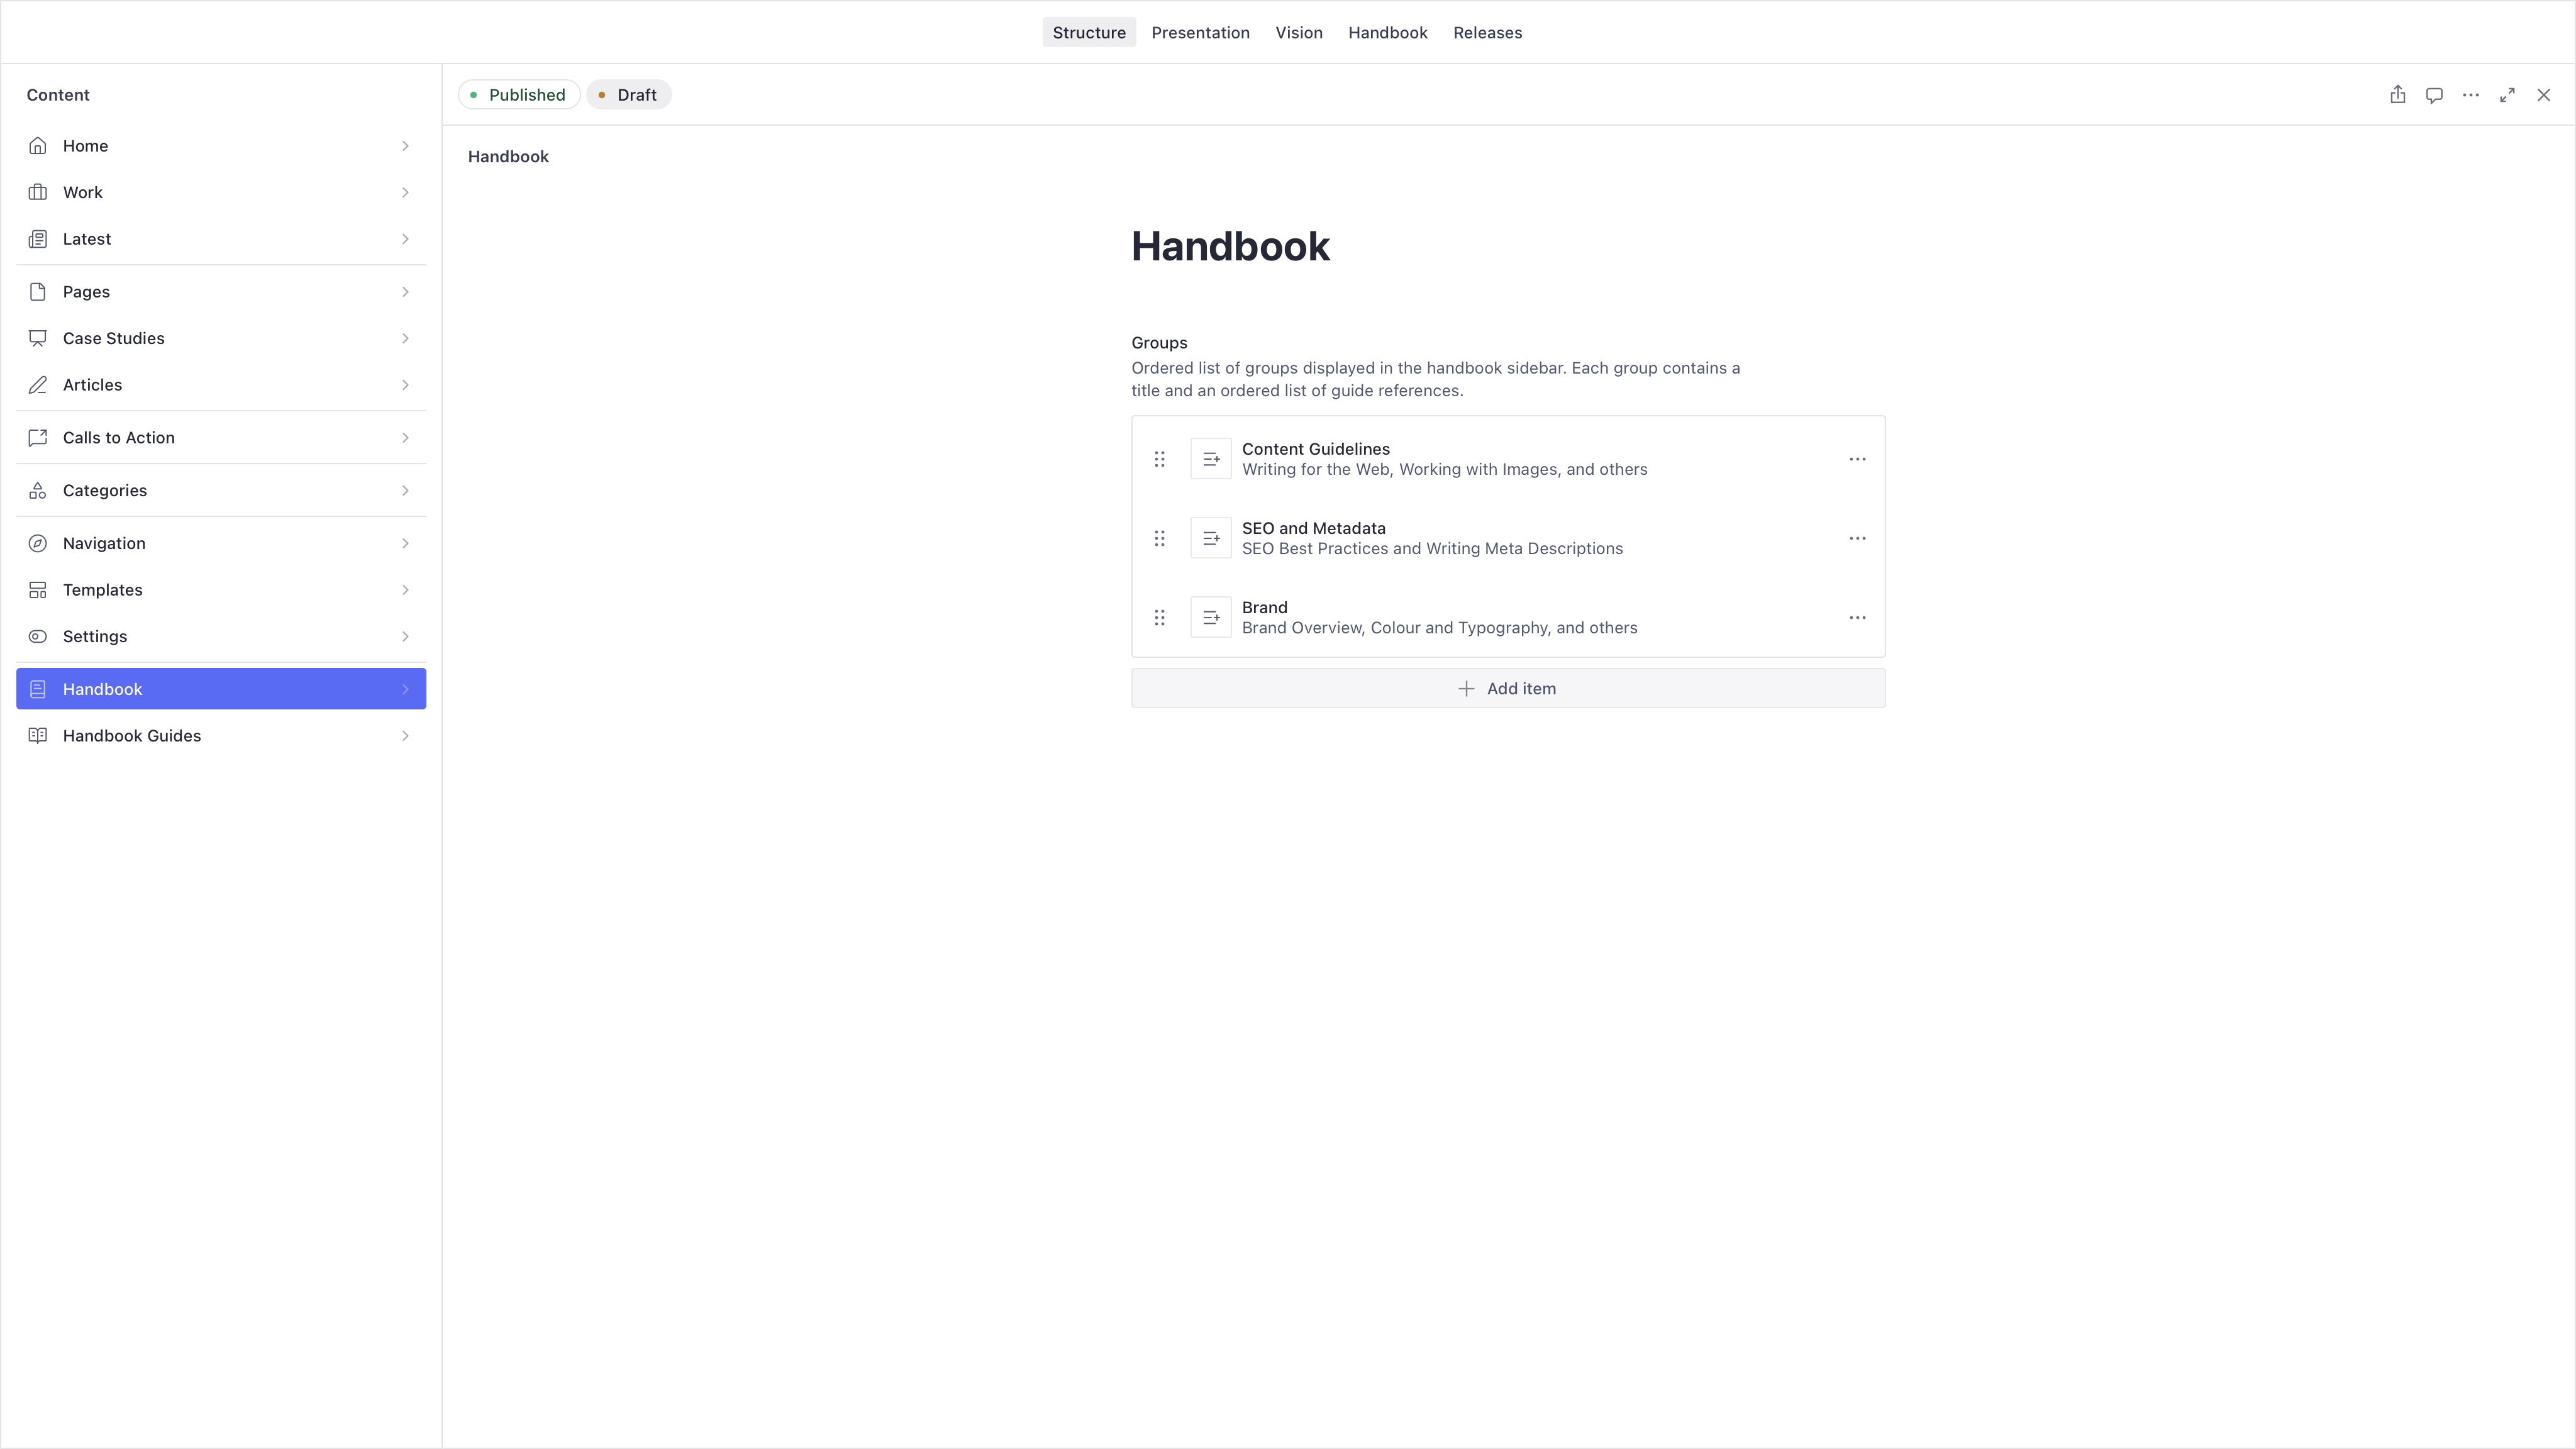This screenshot has height=1449, width=2576.
Task: Click the Articles pencil icon
Action: (38, 385)
